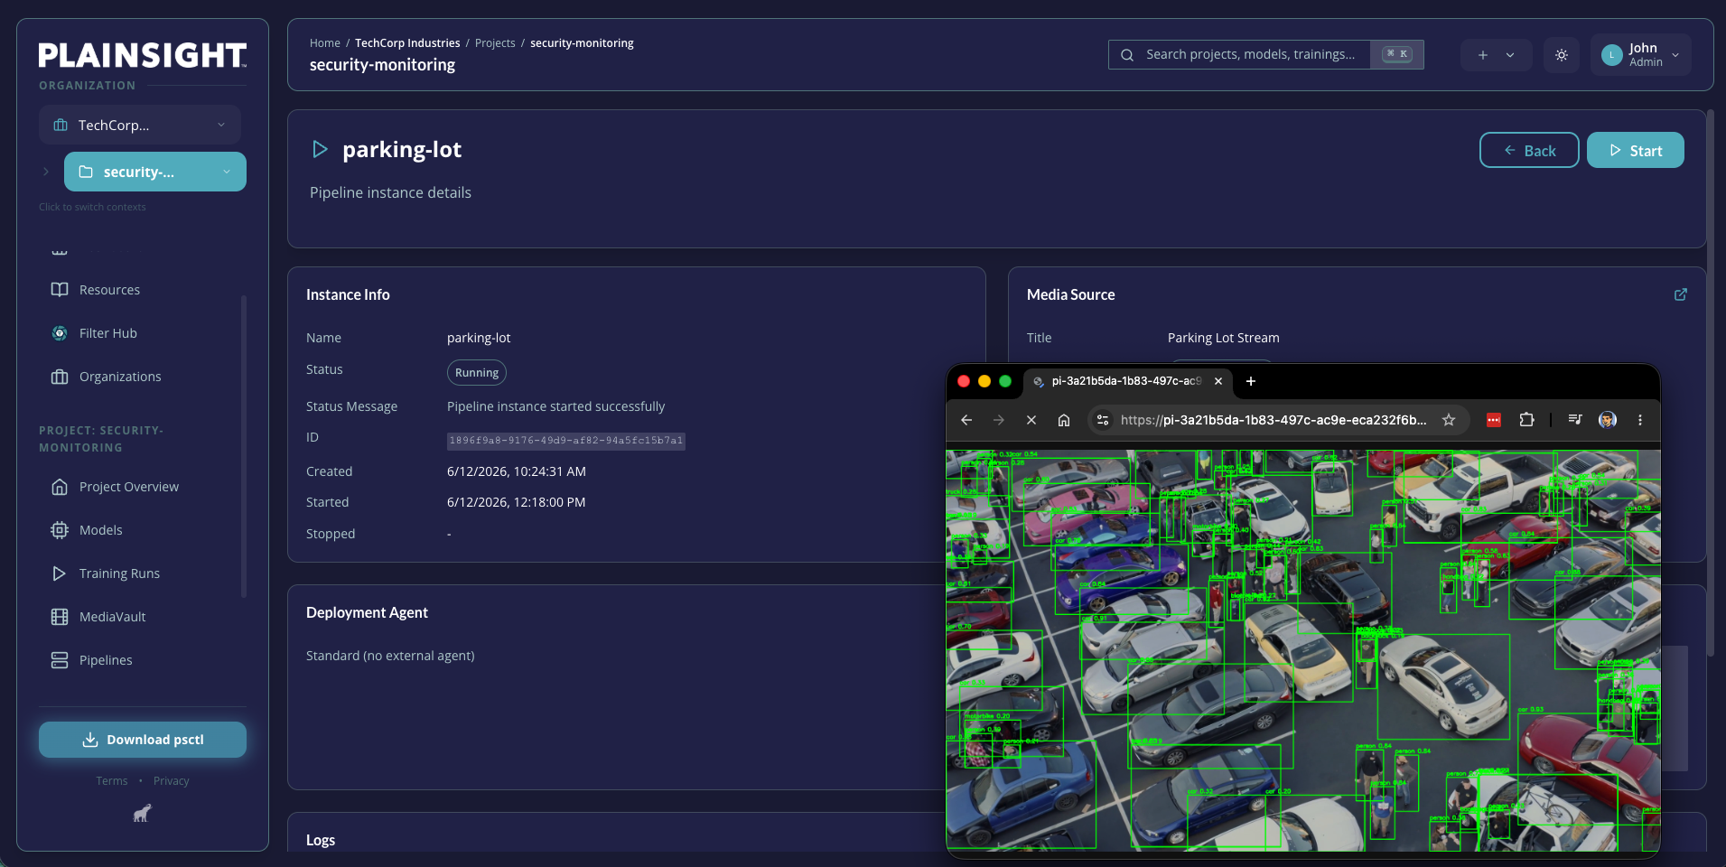Click the Running status badge
The height and width of the screenshot is (867, 1726).
coord(477,373)
